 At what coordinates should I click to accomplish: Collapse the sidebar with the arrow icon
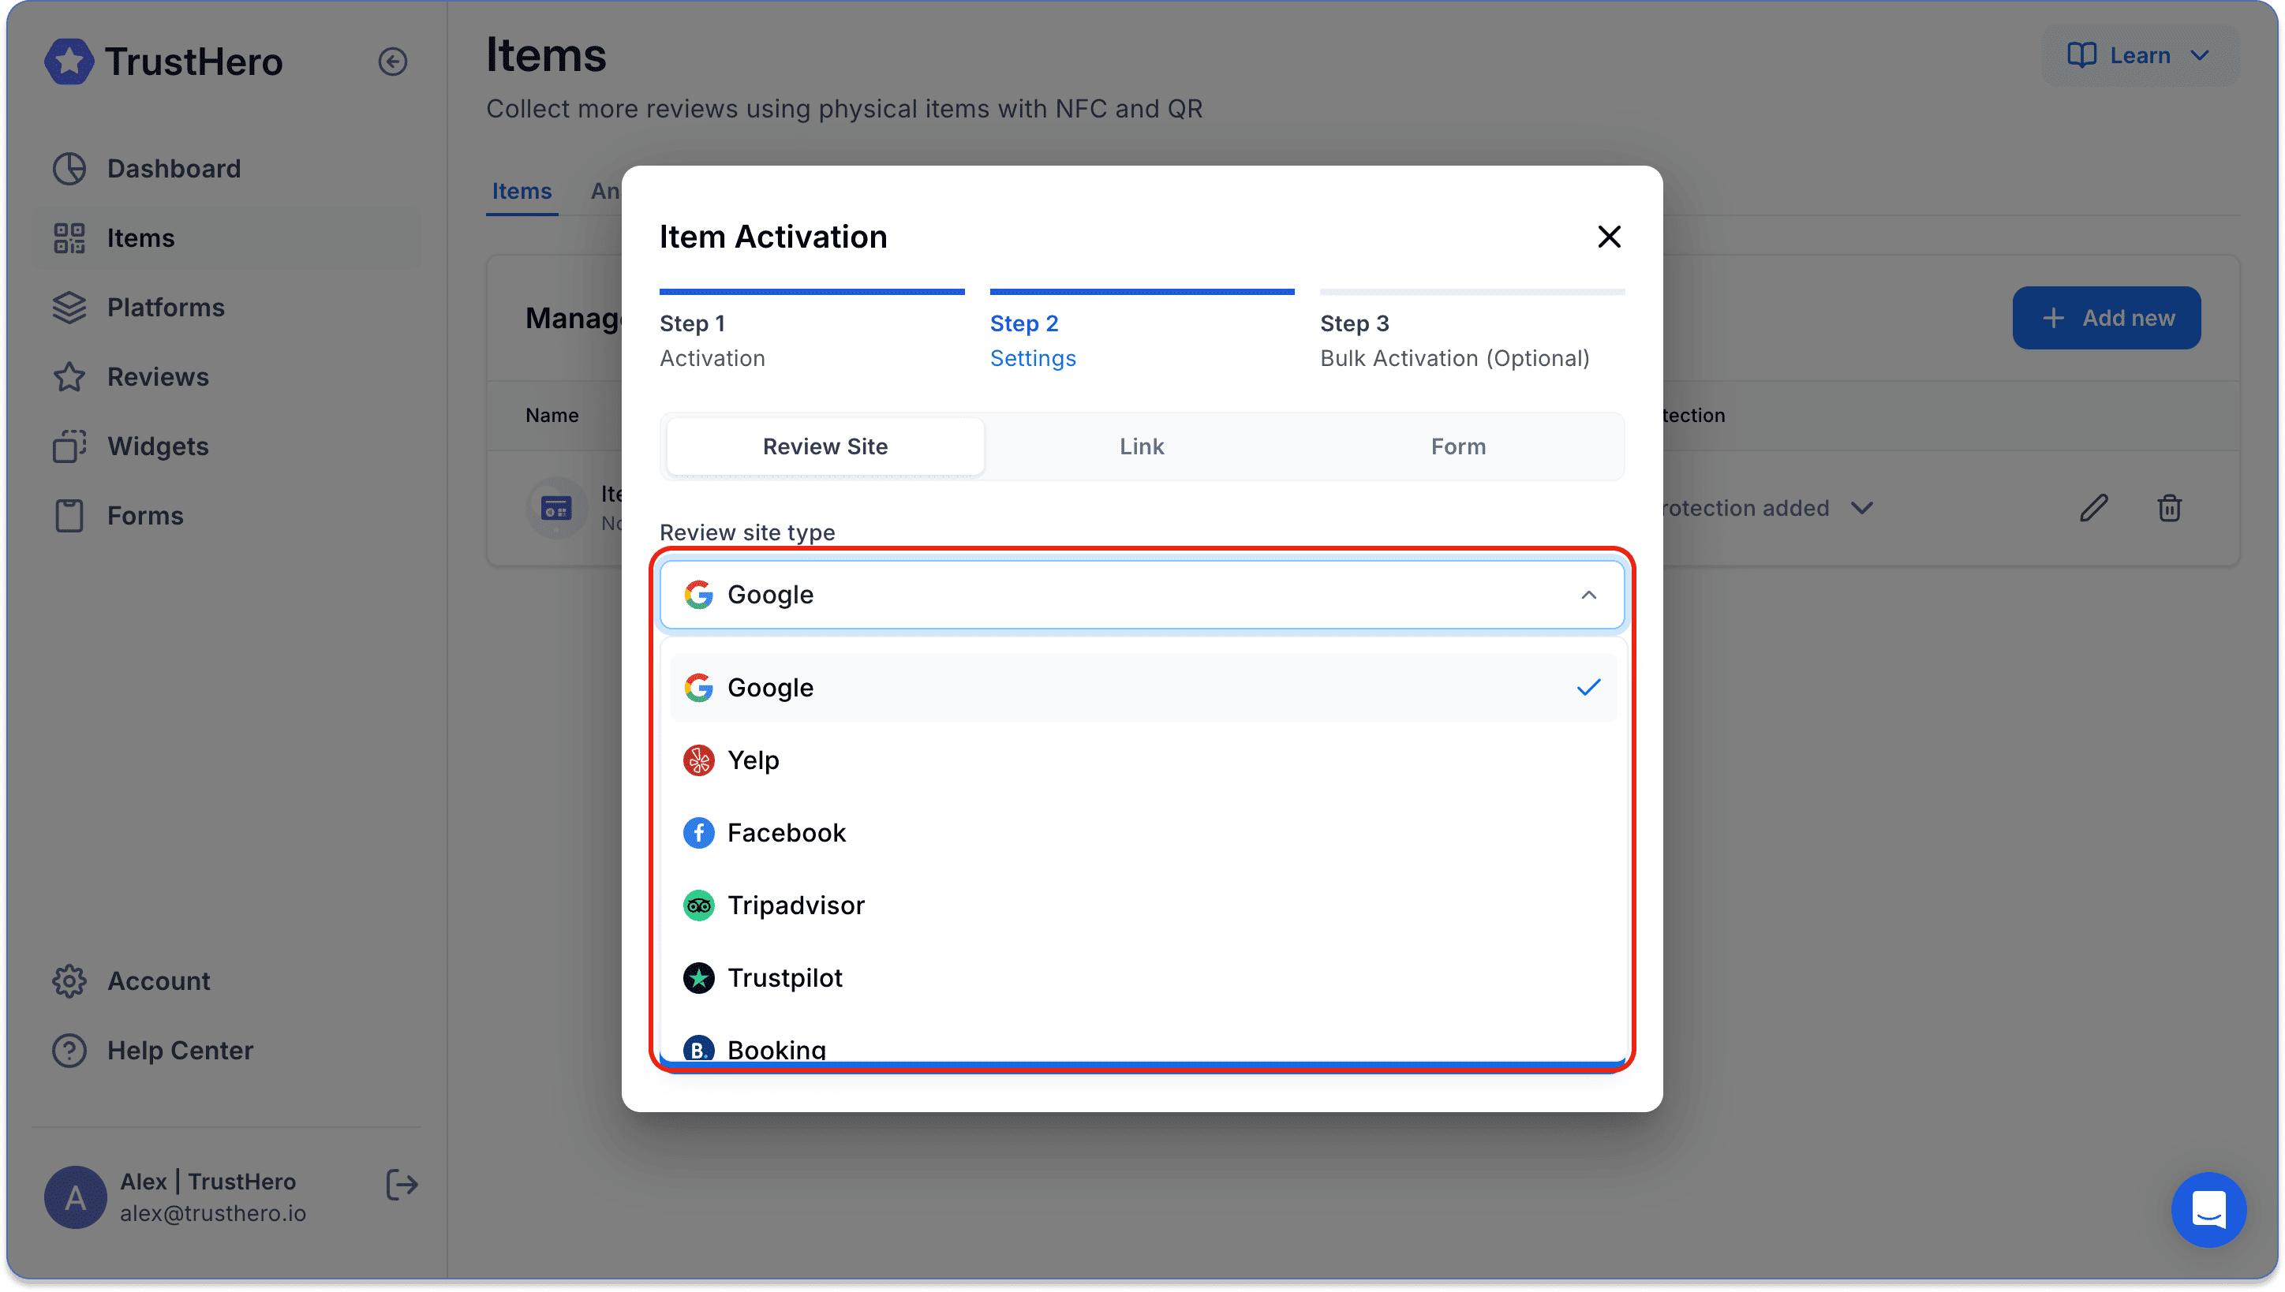(392, 62)
